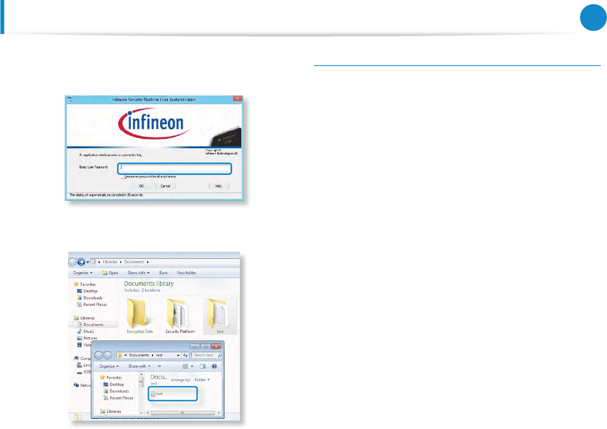The height and width of the screenshot is (429, 607).
Task: Click the Computer icon in the sidebar
Action: (x=76, y=358)
